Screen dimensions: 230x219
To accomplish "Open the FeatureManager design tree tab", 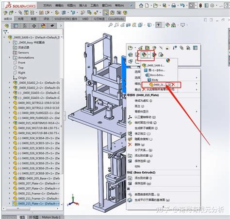I will 7,26.
